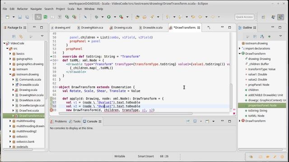The height and width of the screenshot is (162, 289).
Task: Click the Debug bug icon in toolbar
Action: pyautogui.click(x=96, y=17)
